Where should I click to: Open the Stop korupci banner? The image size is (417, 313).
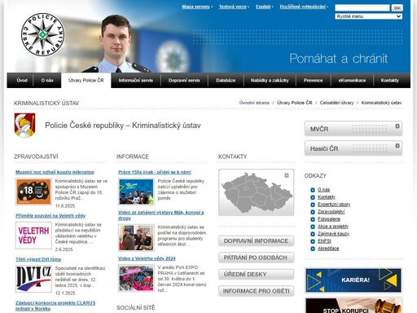[x=353, y=306]
